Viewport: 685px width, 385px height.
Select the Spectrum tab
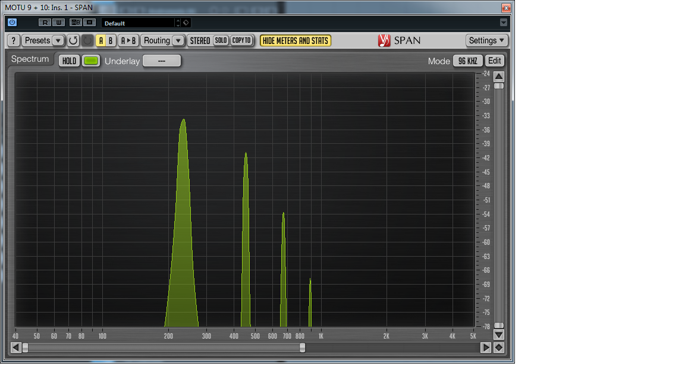30,59
